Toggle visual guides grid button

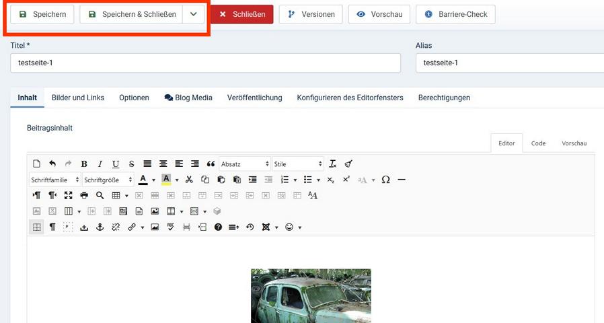(36, 227)
